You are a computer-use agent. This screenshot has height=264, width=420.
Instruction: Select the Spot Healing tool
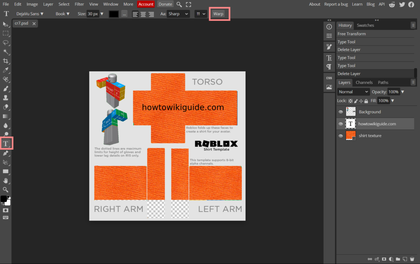(x=5, y=80)
